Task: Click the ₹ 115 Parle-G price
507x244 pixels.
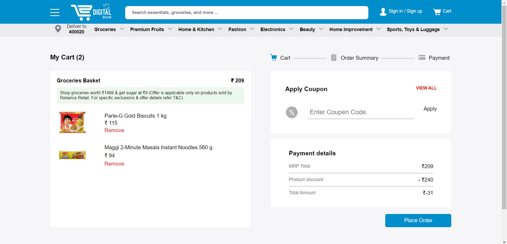Action: (x=111, y=123)
